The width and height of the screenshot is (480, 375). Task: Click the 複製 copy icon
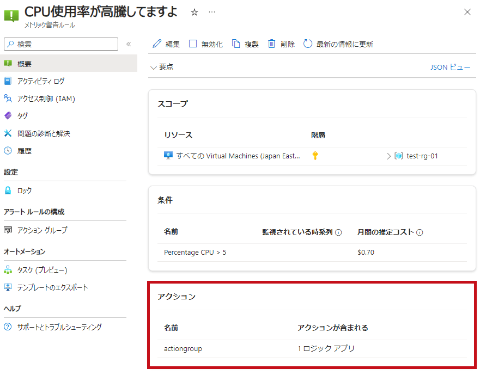pos(236,44)
